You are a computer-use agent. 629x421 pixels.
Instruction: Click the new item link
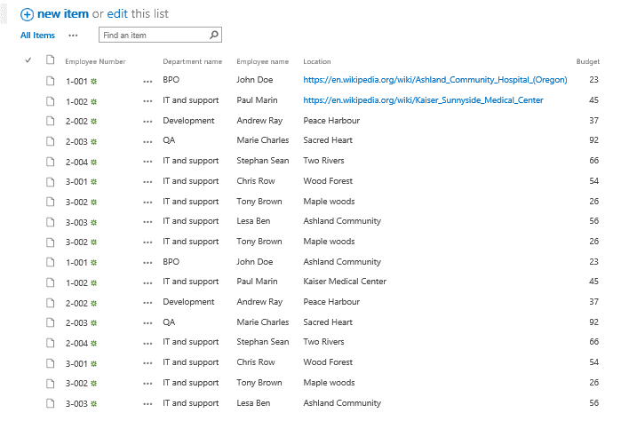[62, 14]
